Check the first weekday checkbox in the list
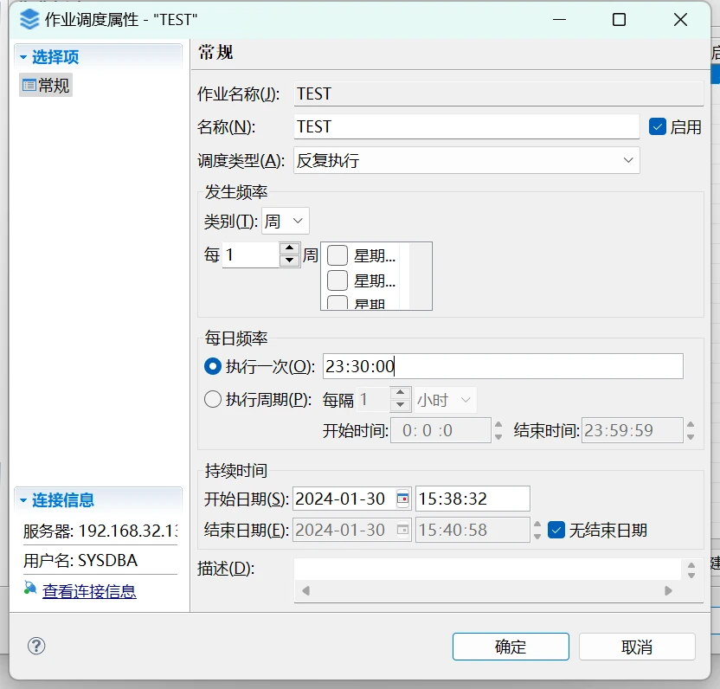Viewport: 720px width, 689px height. point(337,255)
